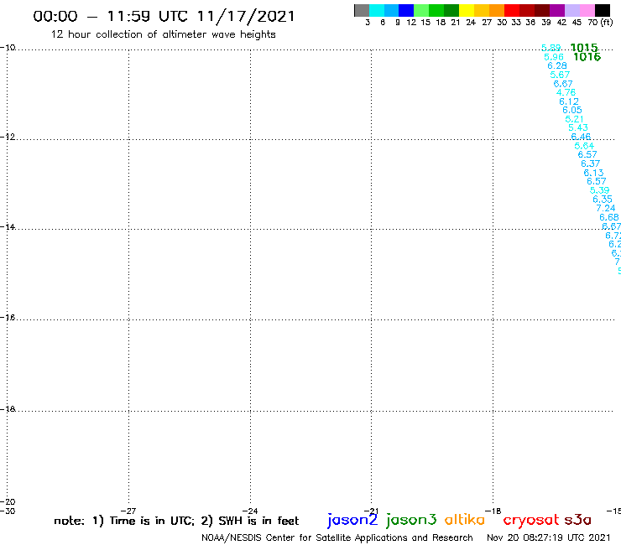Select the bright red legend swatch
Image resolution: width=621 pixels, height=545 pixels.
pos(512,10)
